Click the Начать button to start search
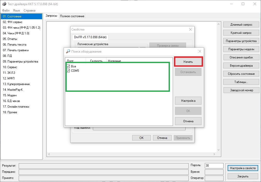This screenshot has width=261, height=182. pyautogui.click(x=188, y=62)
